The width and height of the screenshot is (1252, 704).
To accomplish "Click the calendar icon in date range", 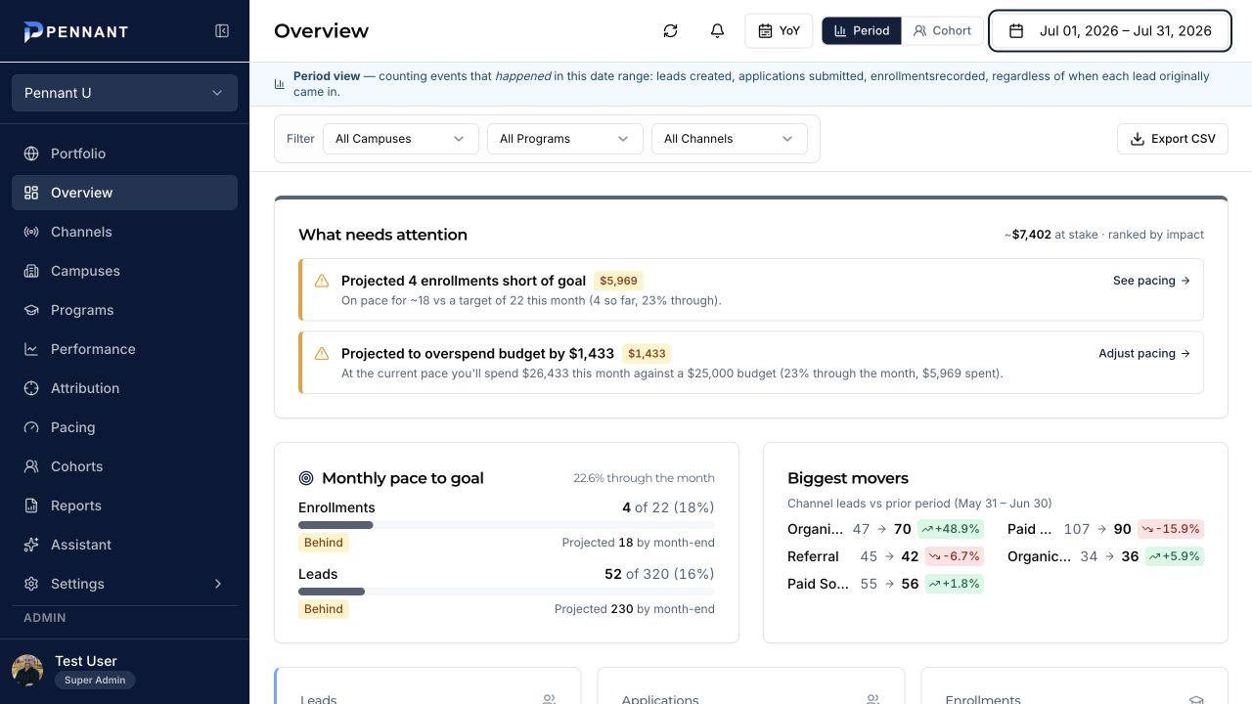I will click(x=1016, y=31).
